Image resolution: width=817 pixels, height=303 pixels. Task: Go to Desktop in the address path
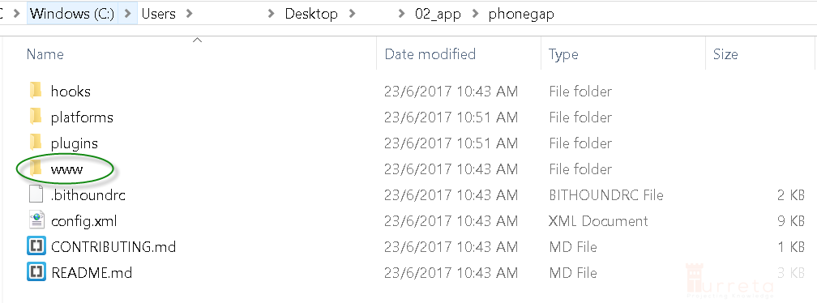(311, 14)
